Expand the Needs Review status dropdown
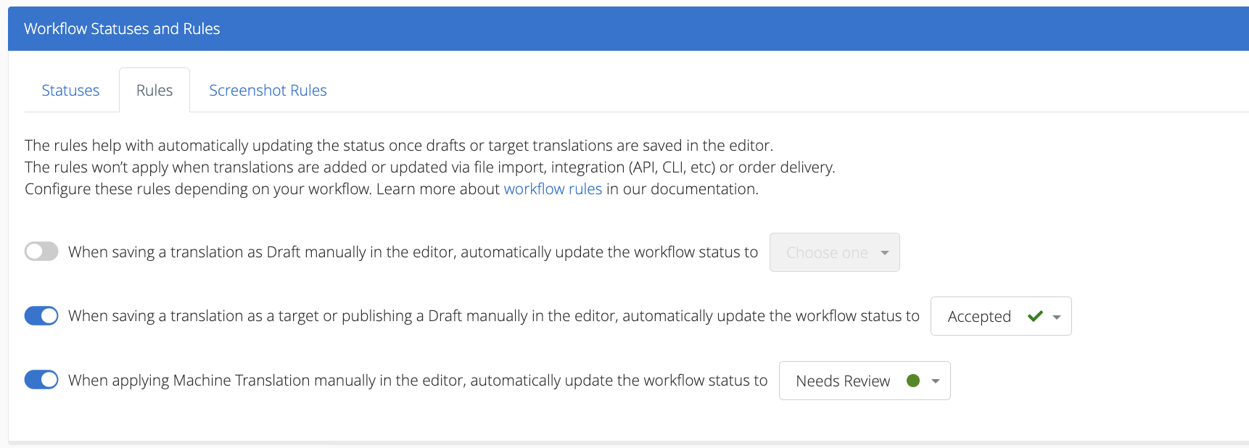 [865, 381]
